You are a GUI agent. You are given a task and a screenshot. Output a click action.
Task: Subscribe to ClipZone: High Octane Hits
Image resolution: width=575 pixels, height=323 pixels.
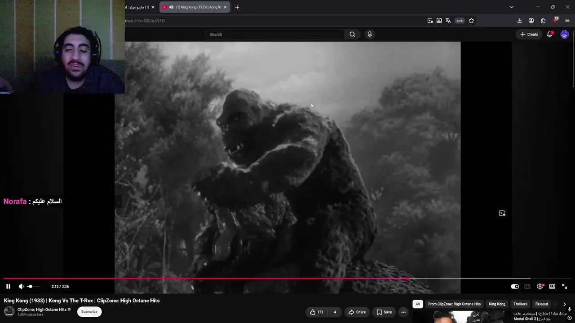point(89,312)
